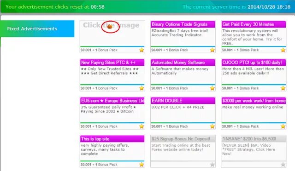Click star on This is top site ad
295x171 pixels.
click(x=142, y=165)
